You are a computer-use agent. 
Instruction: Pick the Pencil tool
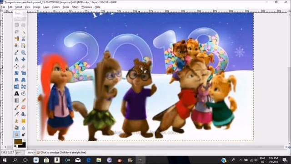[x=23, y=100]
